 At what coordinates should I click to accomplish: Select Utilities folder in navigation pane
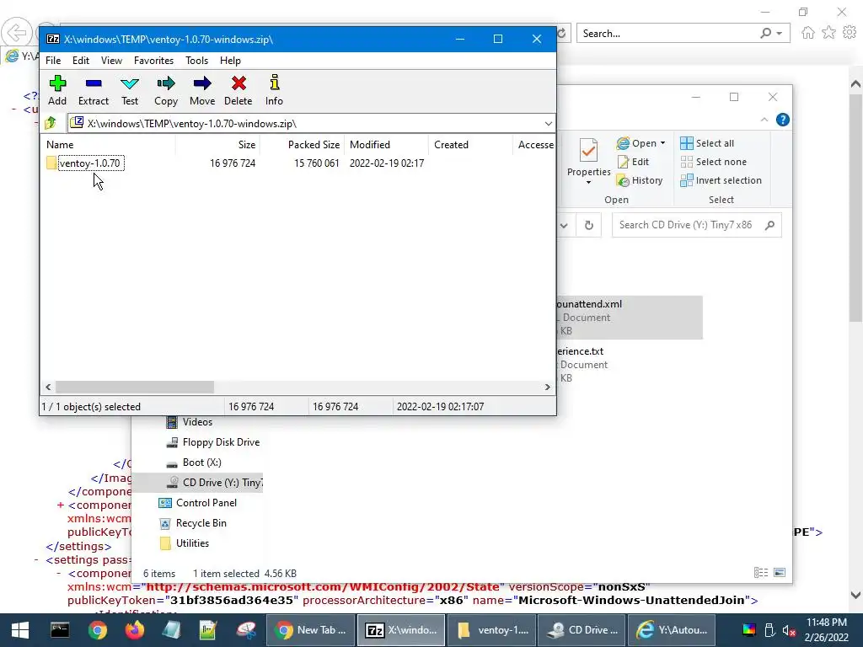pos(184,543)
